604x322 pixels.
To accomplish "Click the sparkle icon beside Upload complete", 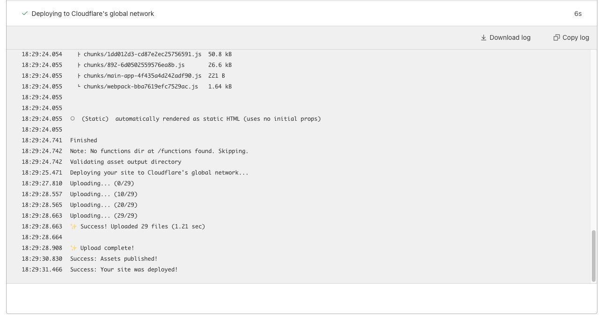I will click(73, 248).
